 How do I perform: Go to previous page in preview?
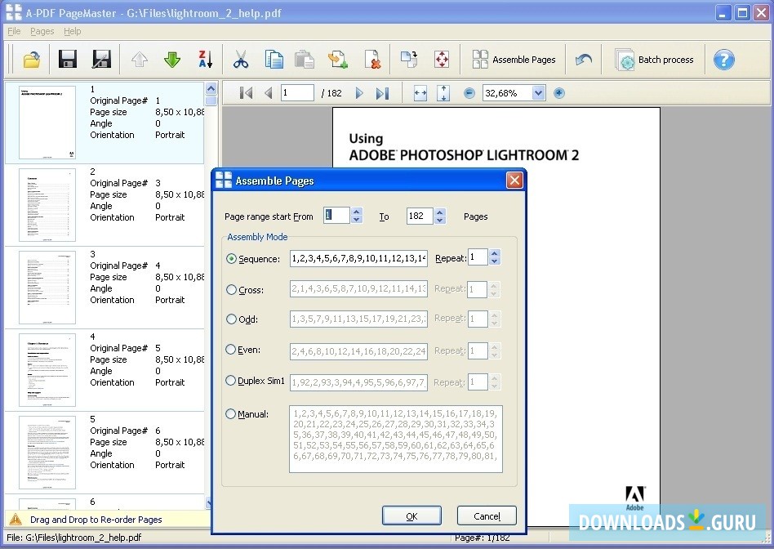click(269, 93)
